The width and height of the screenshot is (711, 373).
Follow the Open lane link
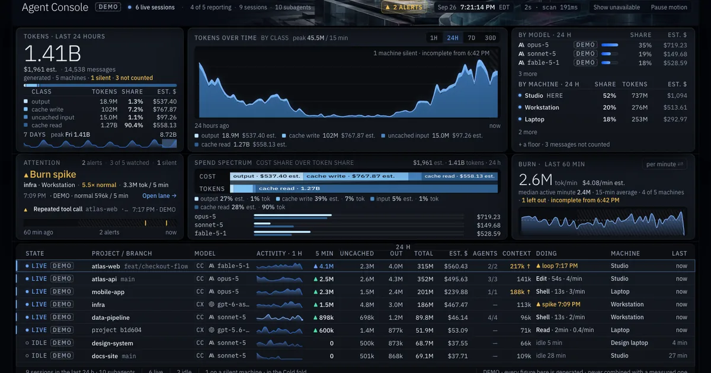coord(159,196)
